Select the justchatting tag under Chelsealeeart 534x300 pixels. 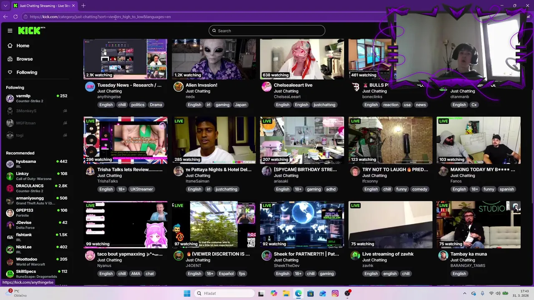point(324,105)
